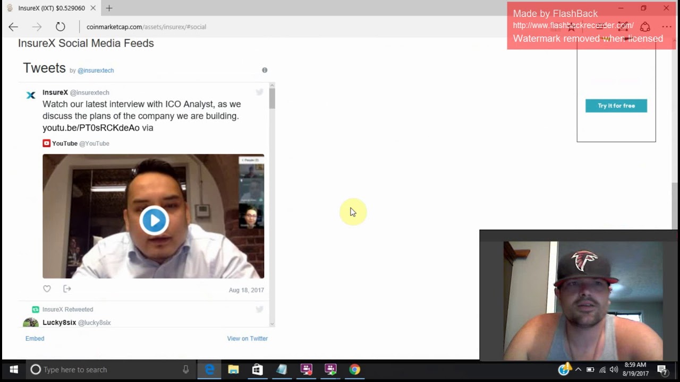680x382 pixels.
Task: Open the second FlashBack recorder taskbar icon
Action: click(x=330, y=369)
